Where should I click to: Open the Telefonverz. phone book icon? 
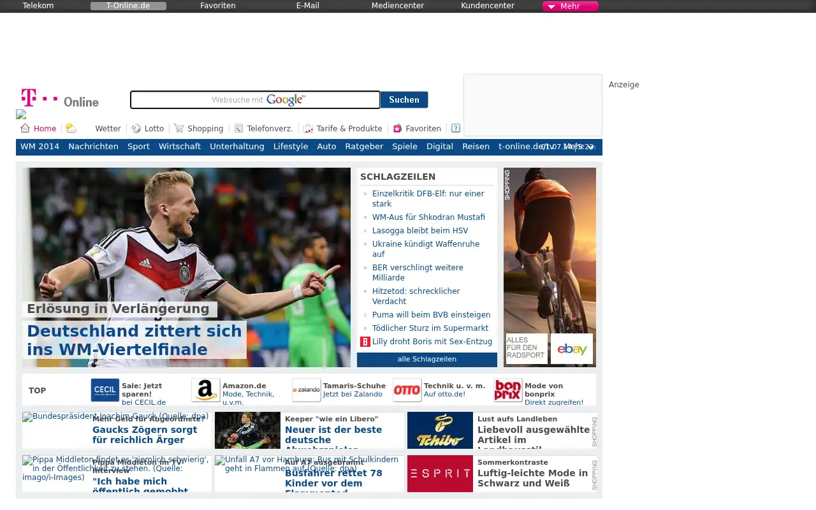click(239, 128)
